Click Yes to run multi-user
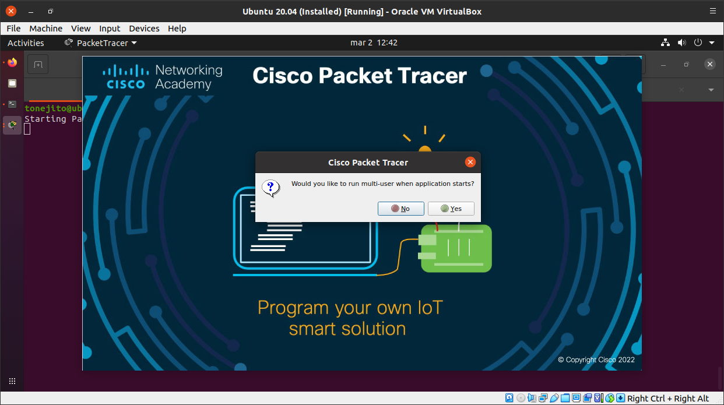Viewport: 724px width, 405px height. click(x=451, y=209)
